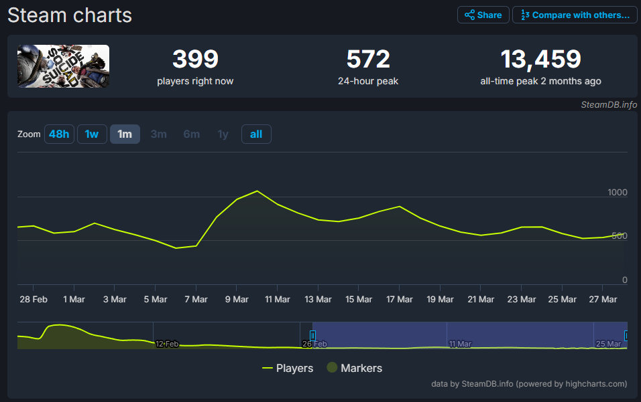Switch chart zoom to 1w
Viewport: 641px width, 402px height.
92,134
